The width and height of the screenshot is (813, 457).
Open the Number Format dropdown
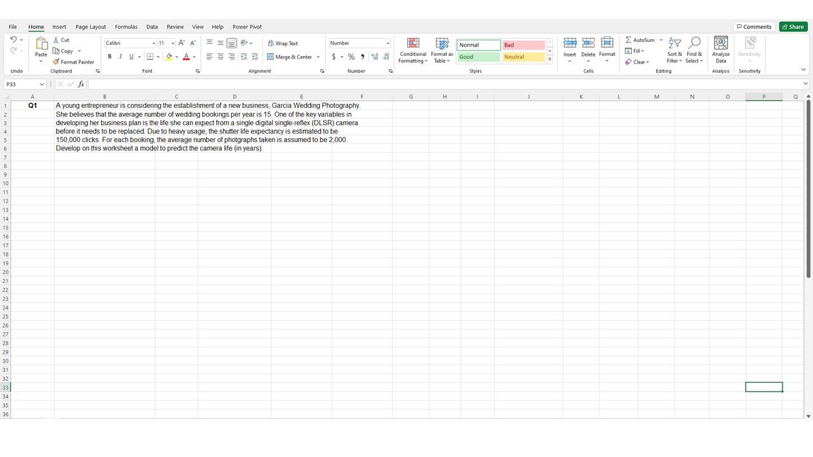(x=359, y=43)
